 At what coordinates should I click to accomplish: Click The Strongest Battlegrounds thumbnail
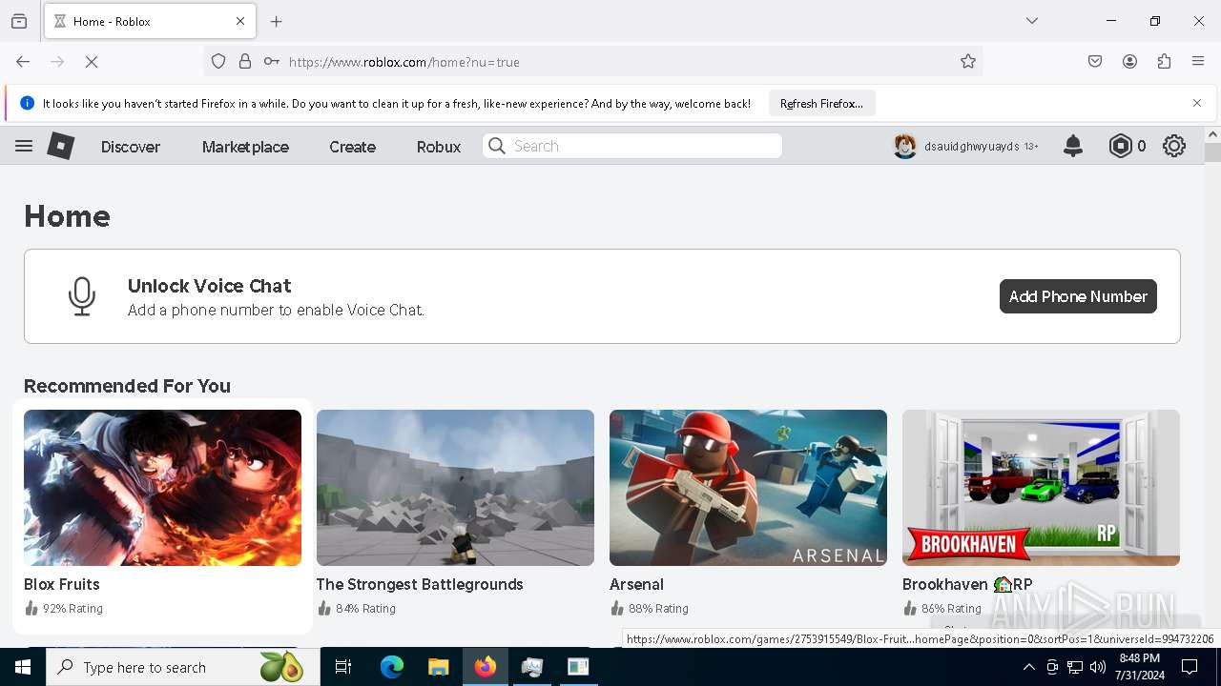point(455,488)
